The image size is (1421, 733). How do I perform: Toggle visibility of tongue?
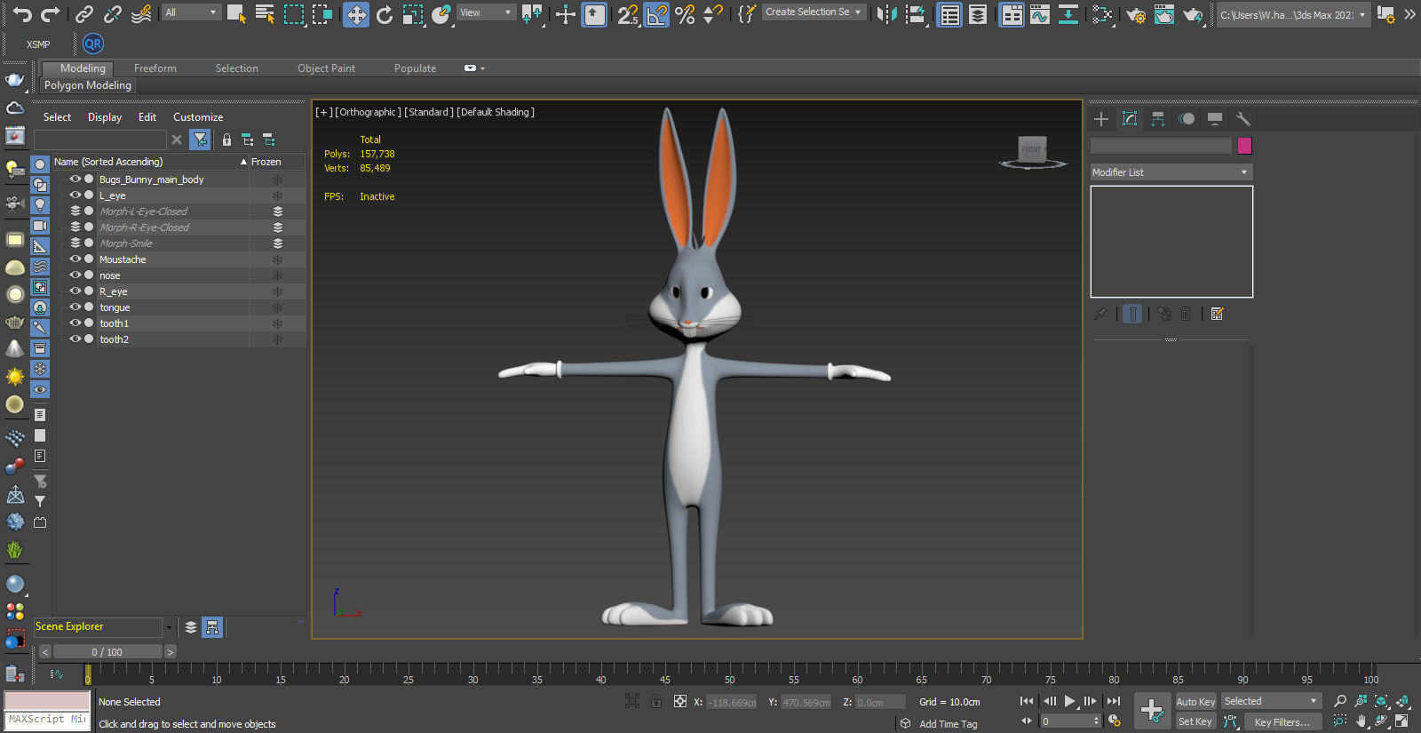(x=75, y=307)
